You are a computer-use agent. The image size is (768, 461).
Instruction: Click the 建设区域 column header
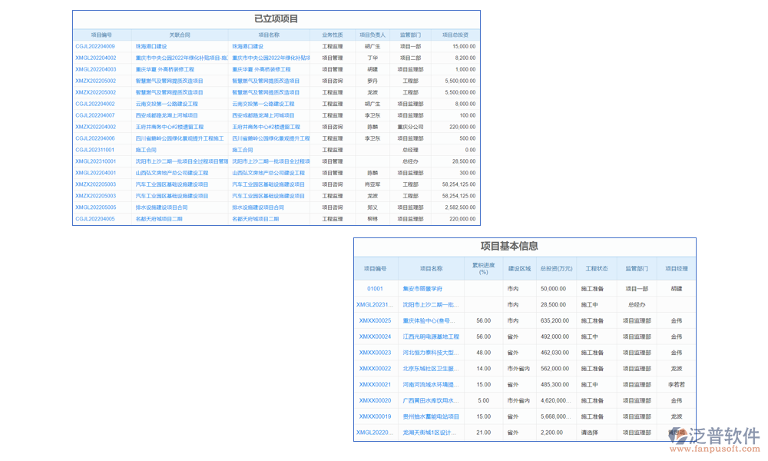[x=519, y=268]
